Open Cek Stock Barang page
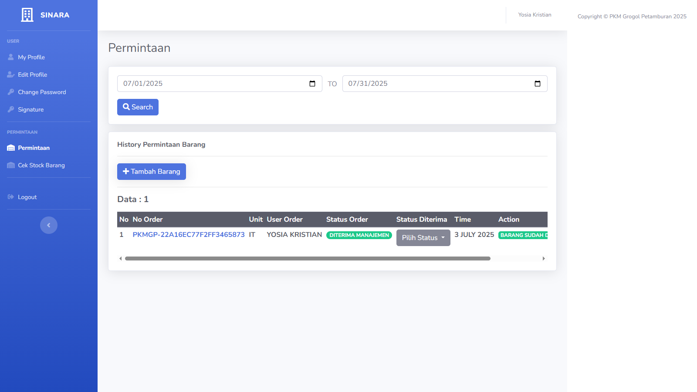697x392 pixels. [x=41, y=165]
